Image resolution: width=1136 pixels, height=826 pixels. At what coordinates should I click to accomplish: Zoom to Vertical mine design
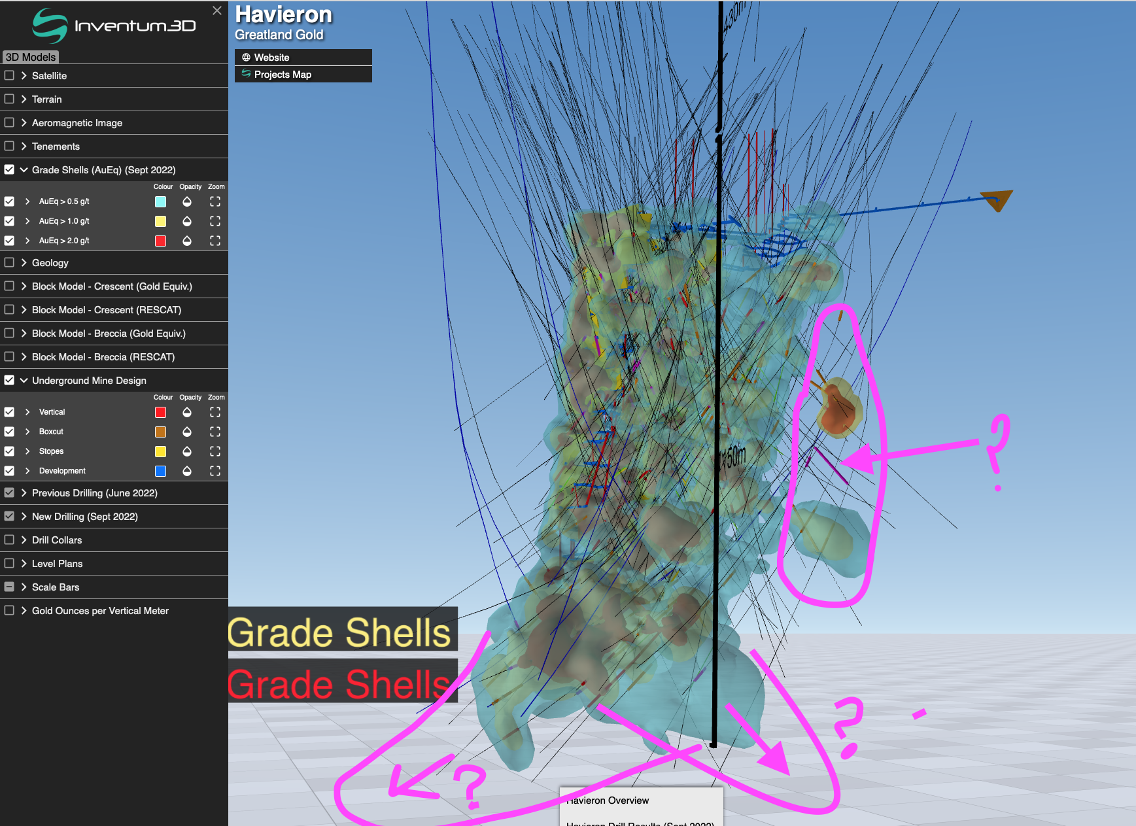[x=215, y=412]
